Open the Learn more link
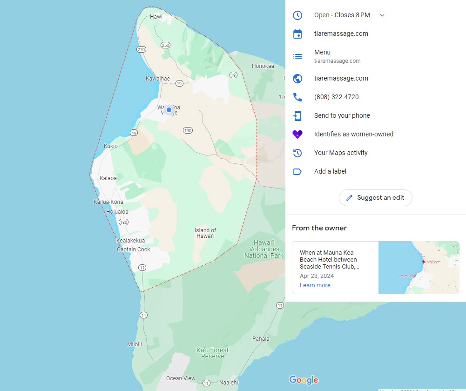The height and width of the screenshot is (391, 466). click(315, 285)
